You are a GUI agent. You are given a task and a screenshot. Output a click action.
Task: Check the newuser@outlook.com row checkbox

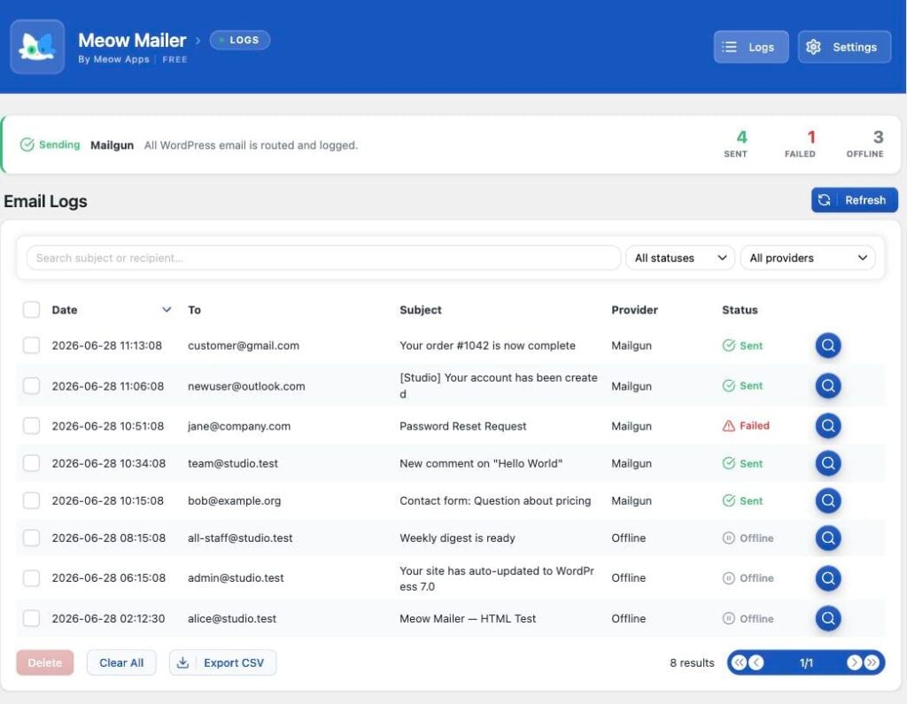click(x=31, y=385)
